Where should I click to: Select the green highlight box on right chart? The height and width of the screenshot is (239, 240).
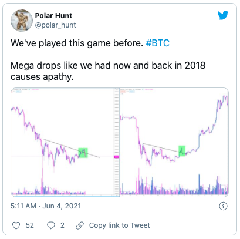pos(182,151)
